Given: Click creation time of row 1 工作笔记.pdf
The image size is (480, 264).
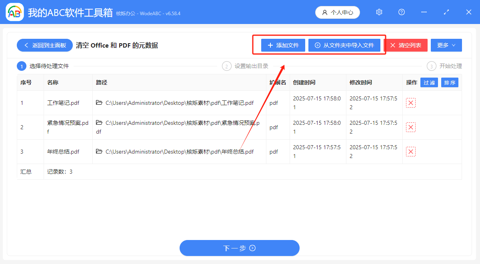Looking at the screenshot, I should pyautogui.click(x=317, y=103).
